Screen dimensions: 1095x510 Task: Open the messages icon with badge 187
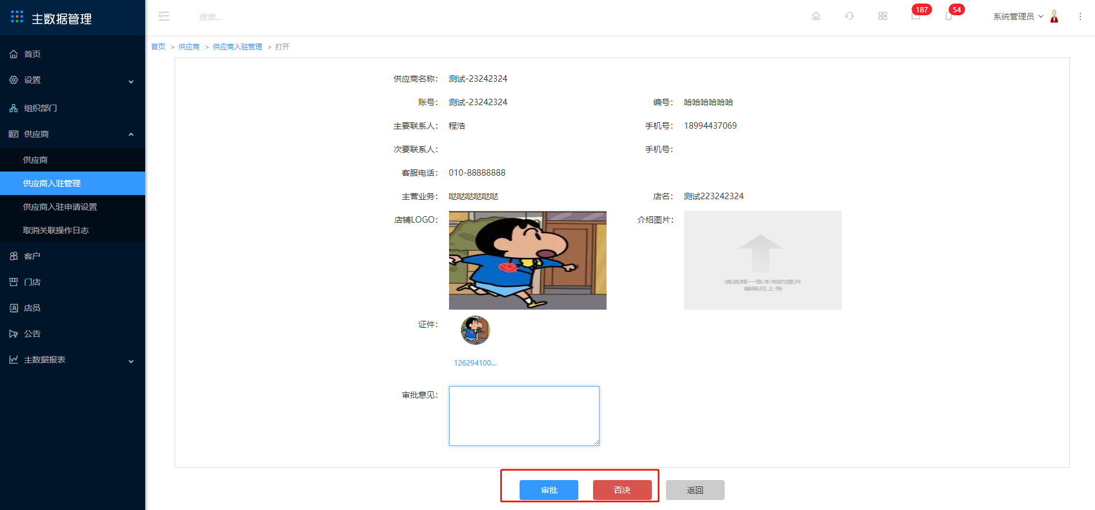(x=916, y=16)
